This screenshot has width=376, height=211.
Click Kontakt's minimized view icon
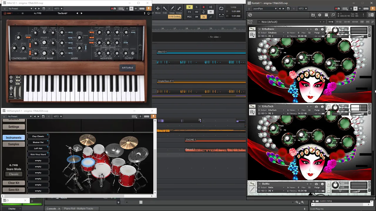click(333, 15)
